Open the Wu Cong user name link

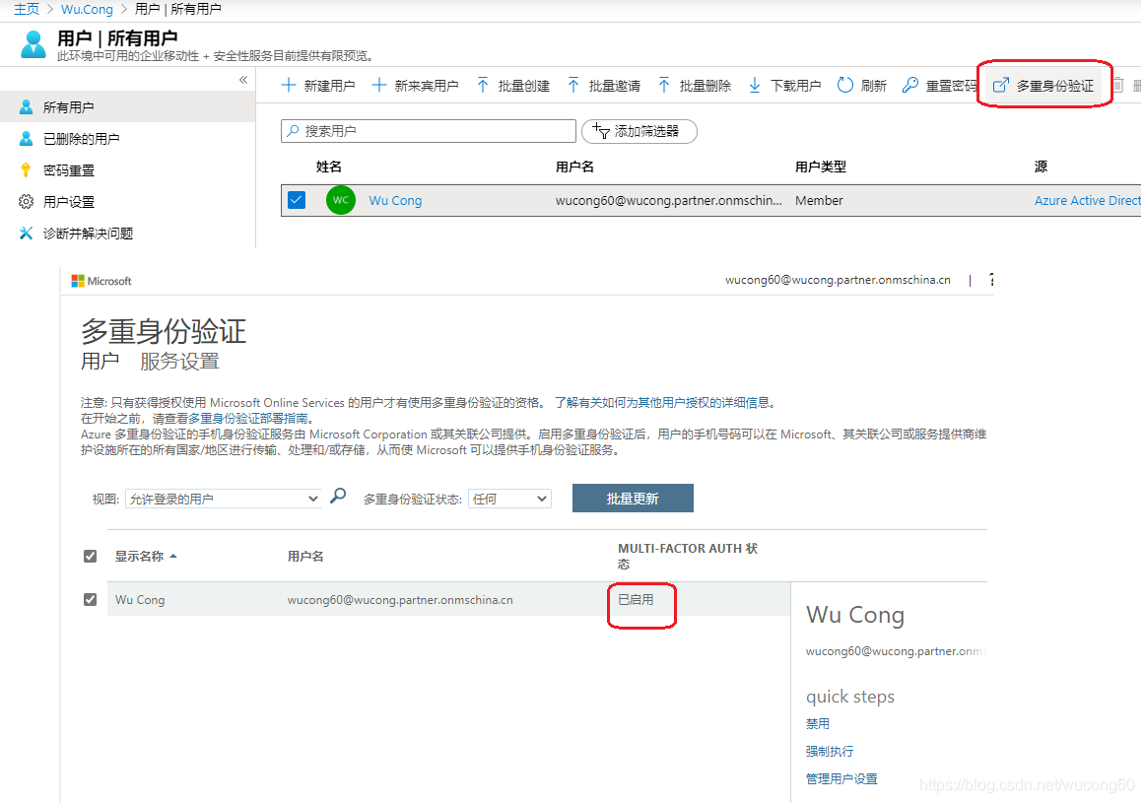[x=395, y=201]
